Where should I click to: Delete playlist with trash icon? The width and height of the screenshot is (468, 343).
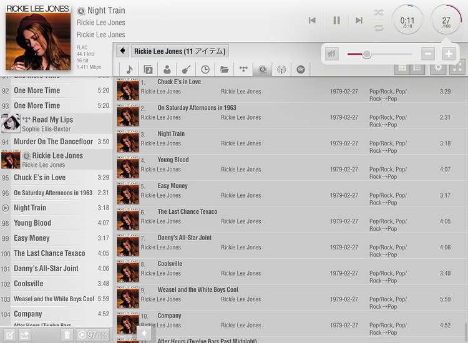67,335
